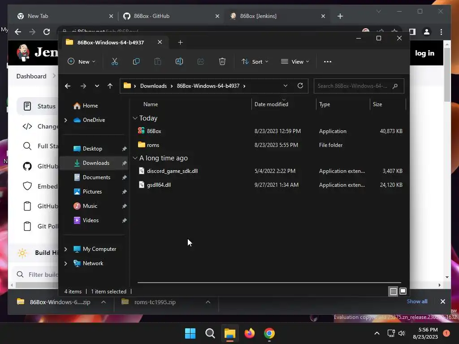This screenshot has width=459, height=344.
Task: Expand My Computer in navigation pane
Action: (x=66, y=249)
